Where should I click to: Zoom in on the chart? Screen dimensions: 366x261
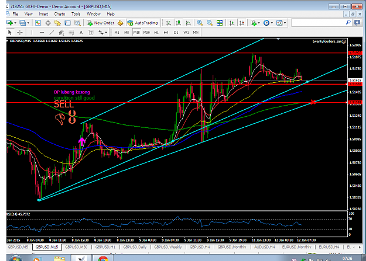click(x=200, y=23)
